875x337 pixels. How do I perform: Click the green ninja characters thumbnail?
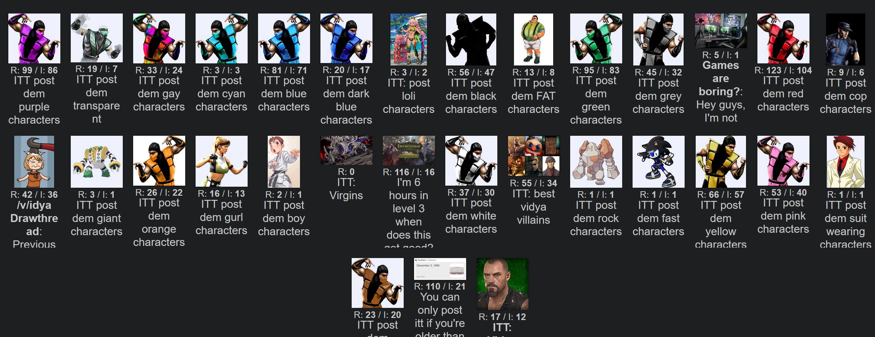coord(596,38)
